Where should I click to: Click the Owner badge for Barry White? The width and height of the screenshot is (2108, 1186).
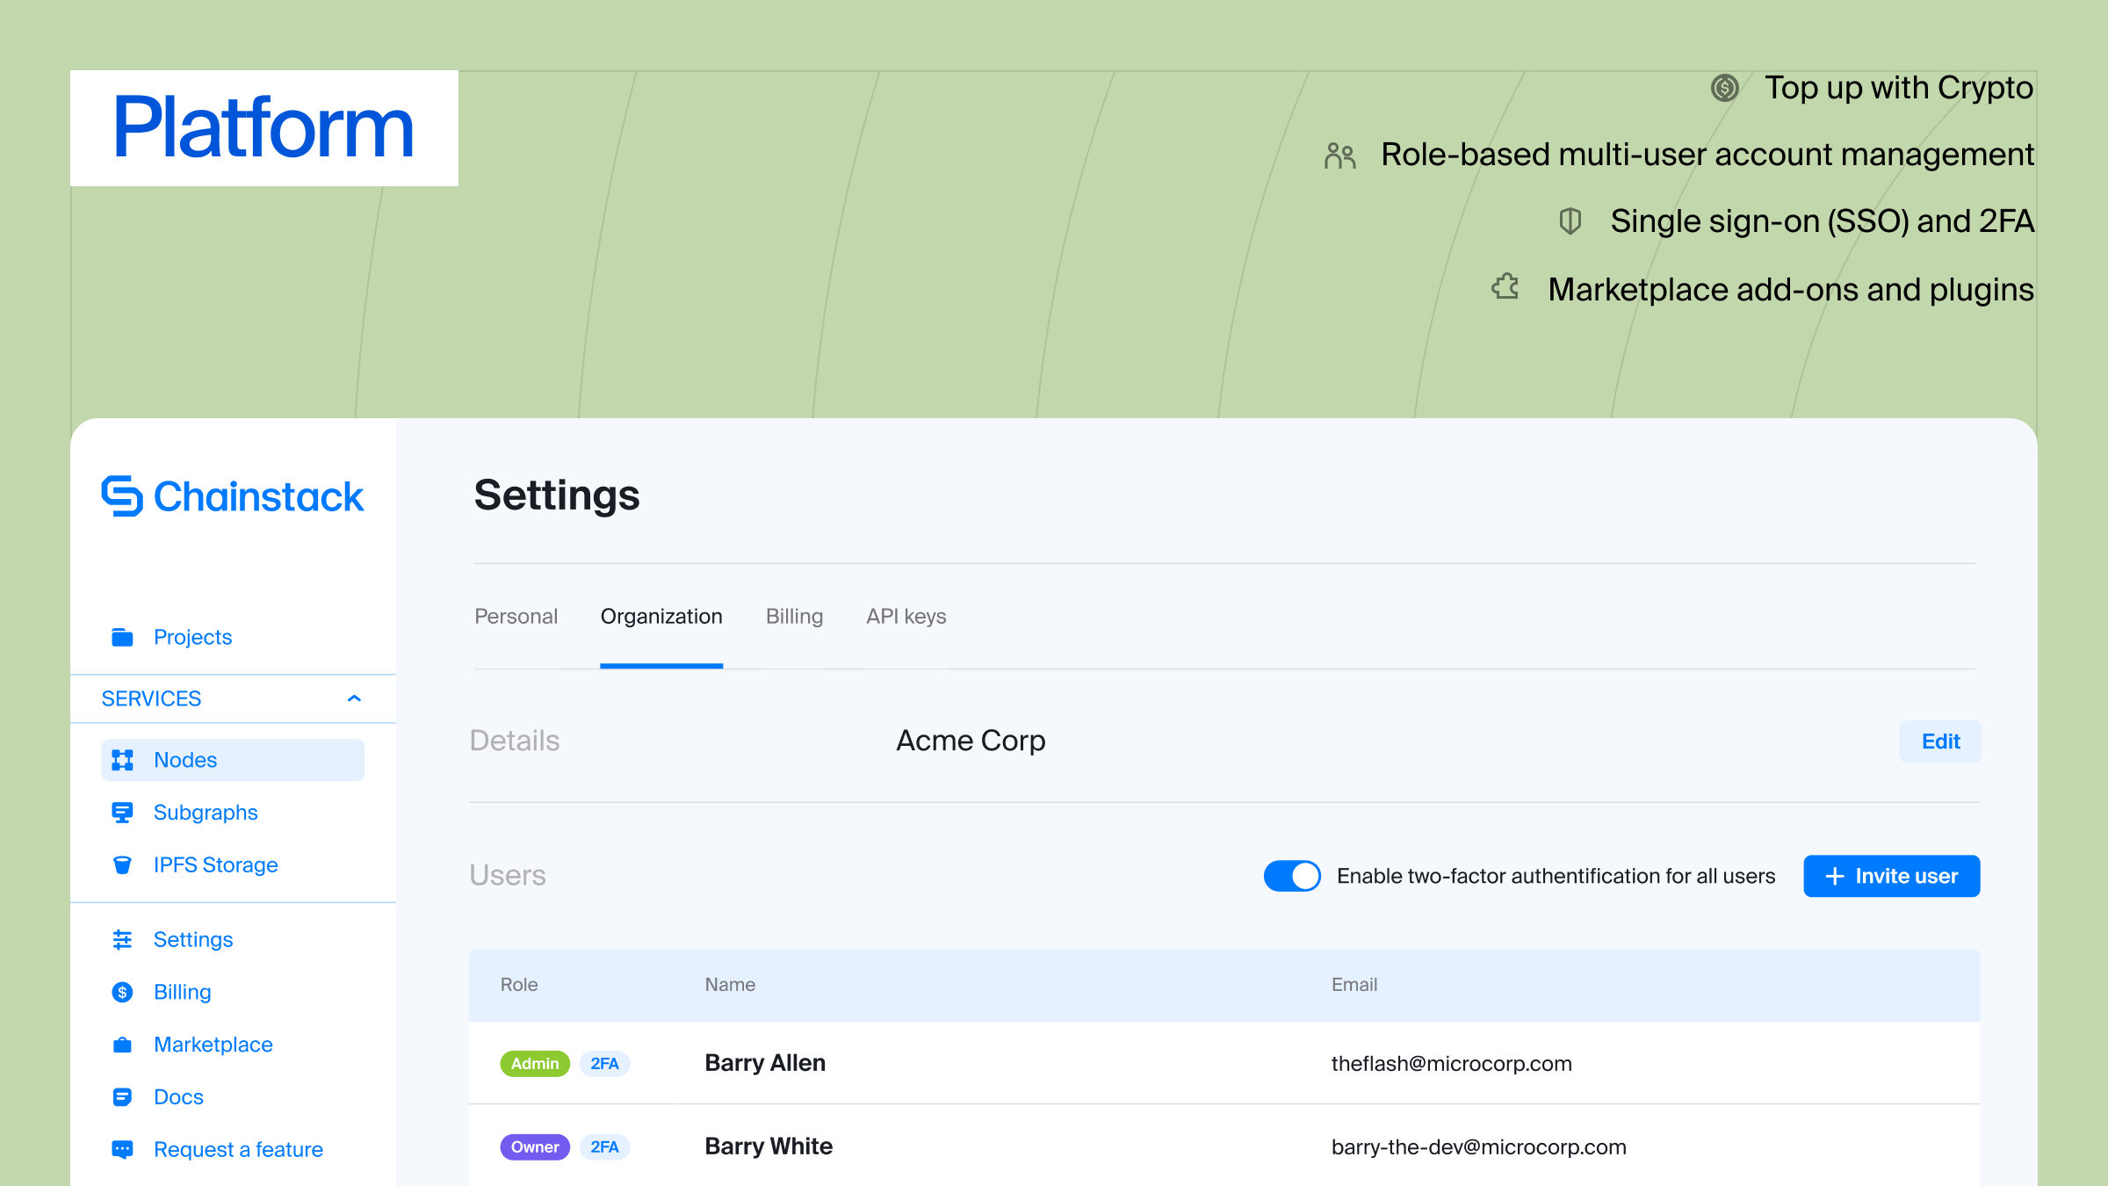pyautogui.click(x=535, y=1146)
